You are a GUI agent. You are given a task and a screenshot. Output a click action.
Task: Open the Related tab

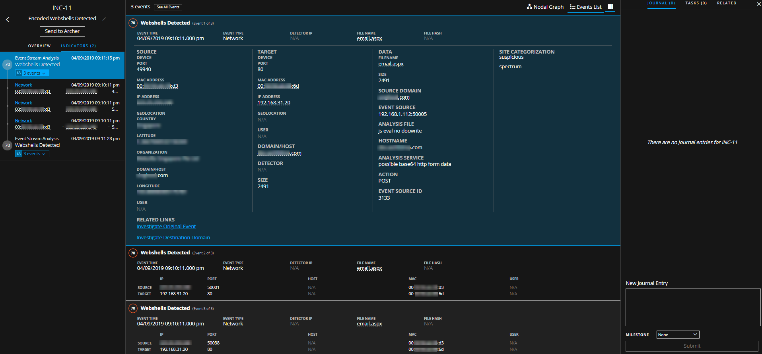(727, 3)
